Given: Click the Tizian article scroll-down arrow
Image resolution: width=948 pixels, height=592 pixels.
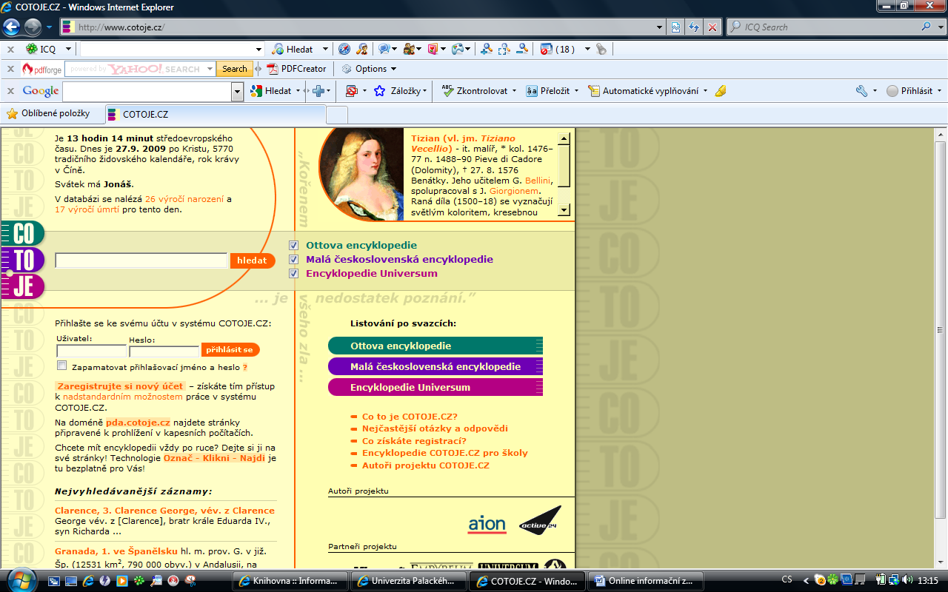Looking at the screenshot, I should (564, 210).
